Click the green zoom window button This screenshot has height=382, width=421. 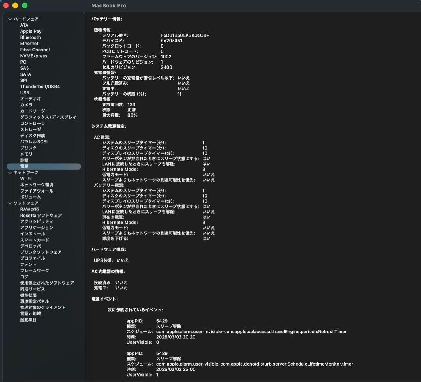click(x=25, y=5)
